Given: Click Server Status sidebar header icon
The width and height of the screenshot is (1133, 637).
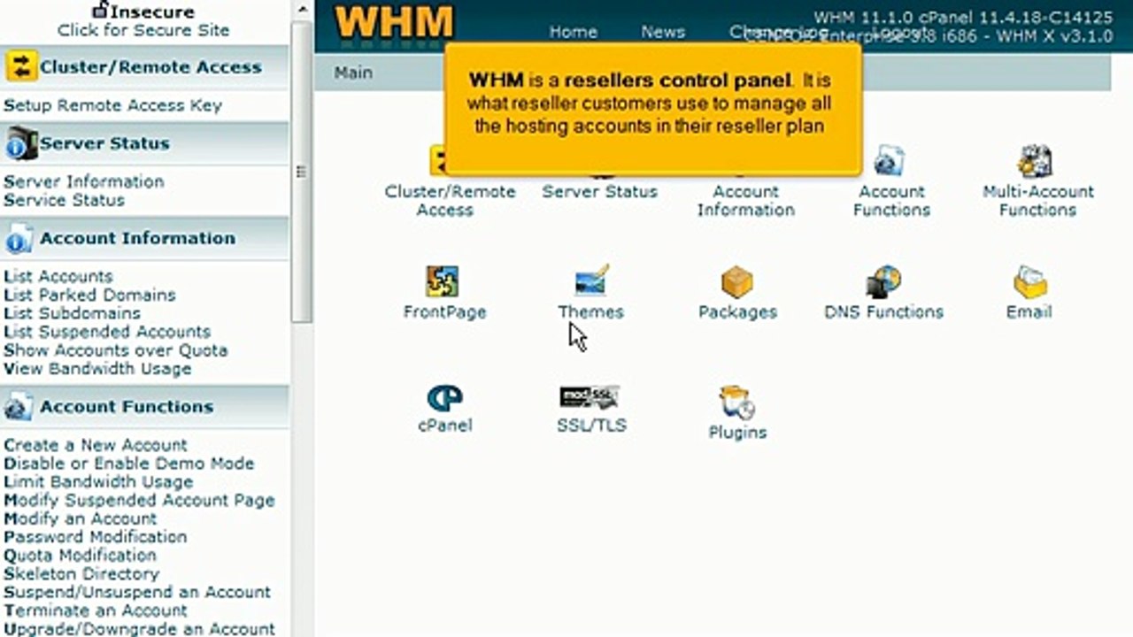Looking at the screenshot, I should [x=20, y=142].
